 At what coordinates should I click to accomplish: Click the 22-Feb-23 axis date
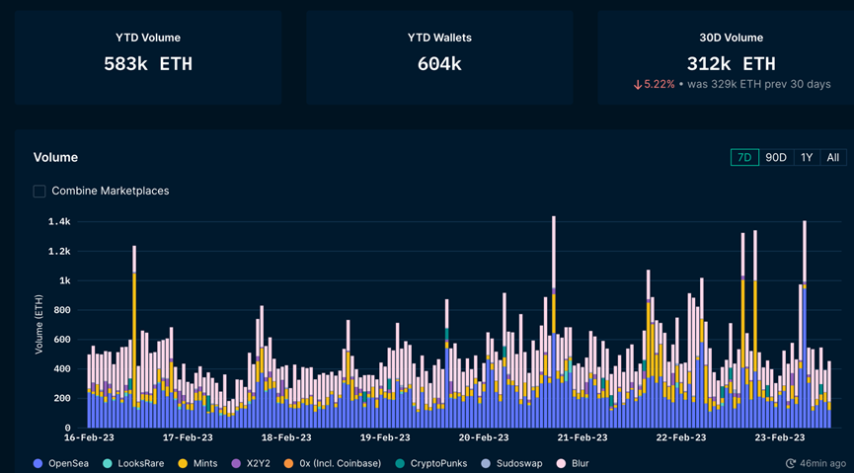point(681,437)
